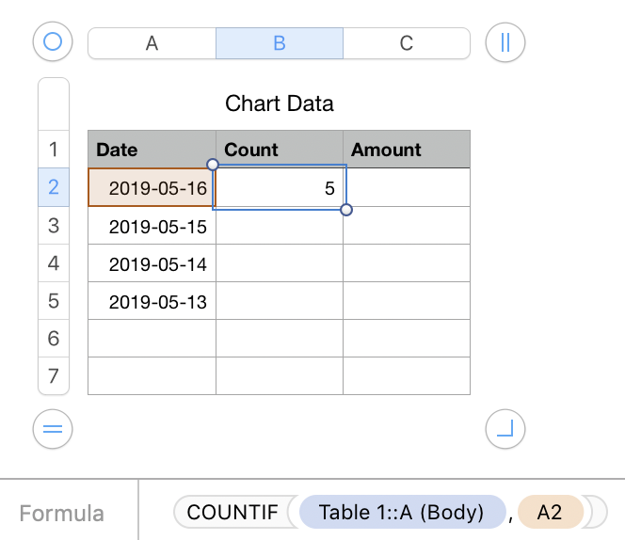Select the Count cell showing 5
The image size is (625, 540).
pyautogui.click(x=279, y=187)
